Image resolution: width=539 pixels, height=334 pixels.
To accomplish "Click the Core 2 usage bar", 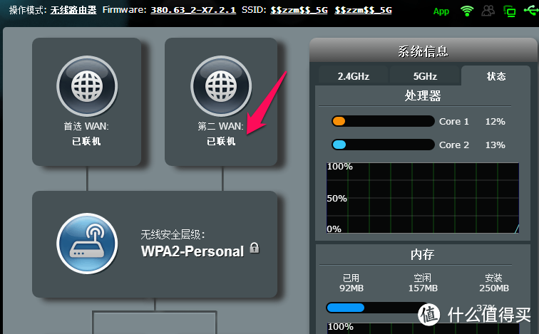I will coord(383,145).
